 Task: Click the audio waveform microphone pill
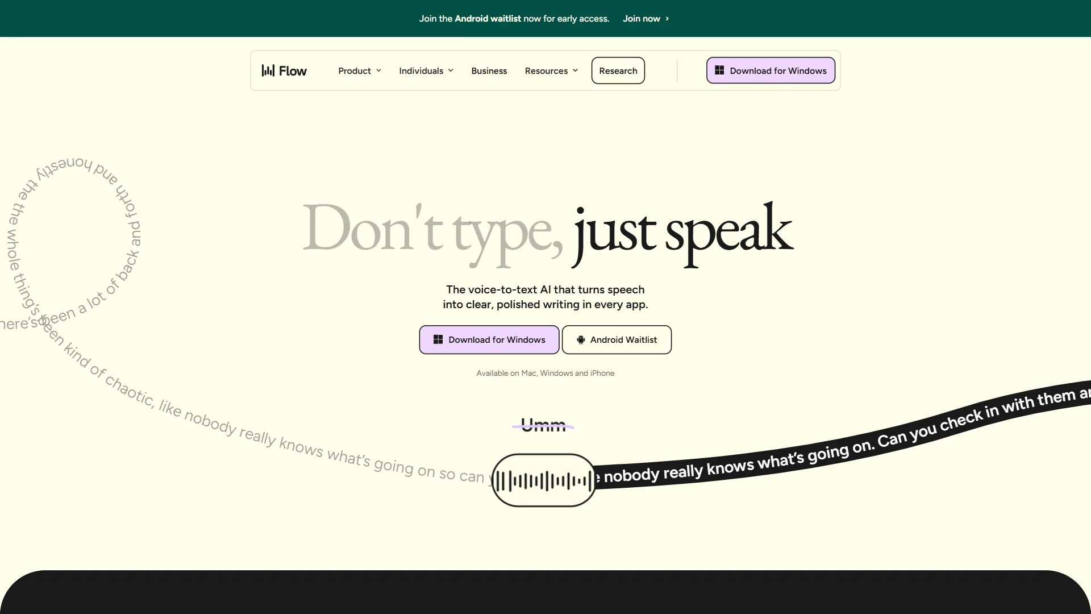click(x=544, y=480)
